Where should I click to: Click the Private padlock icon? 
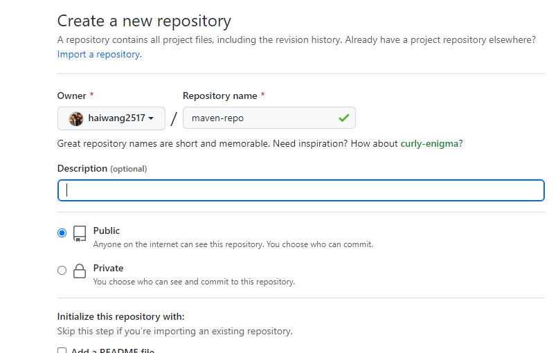[x=80, y=271]
